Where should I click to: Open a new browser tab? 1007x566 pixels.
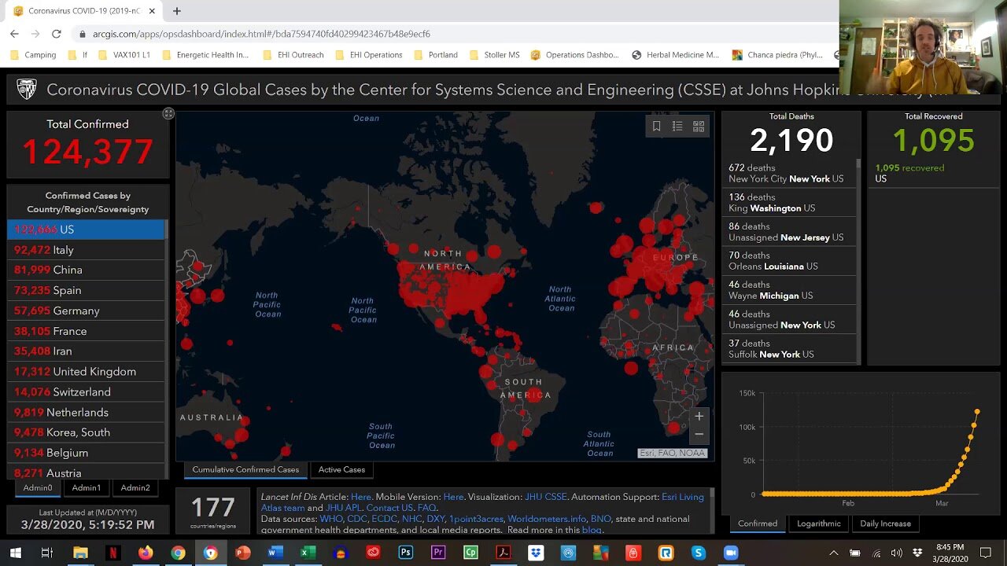pos(176,11)
